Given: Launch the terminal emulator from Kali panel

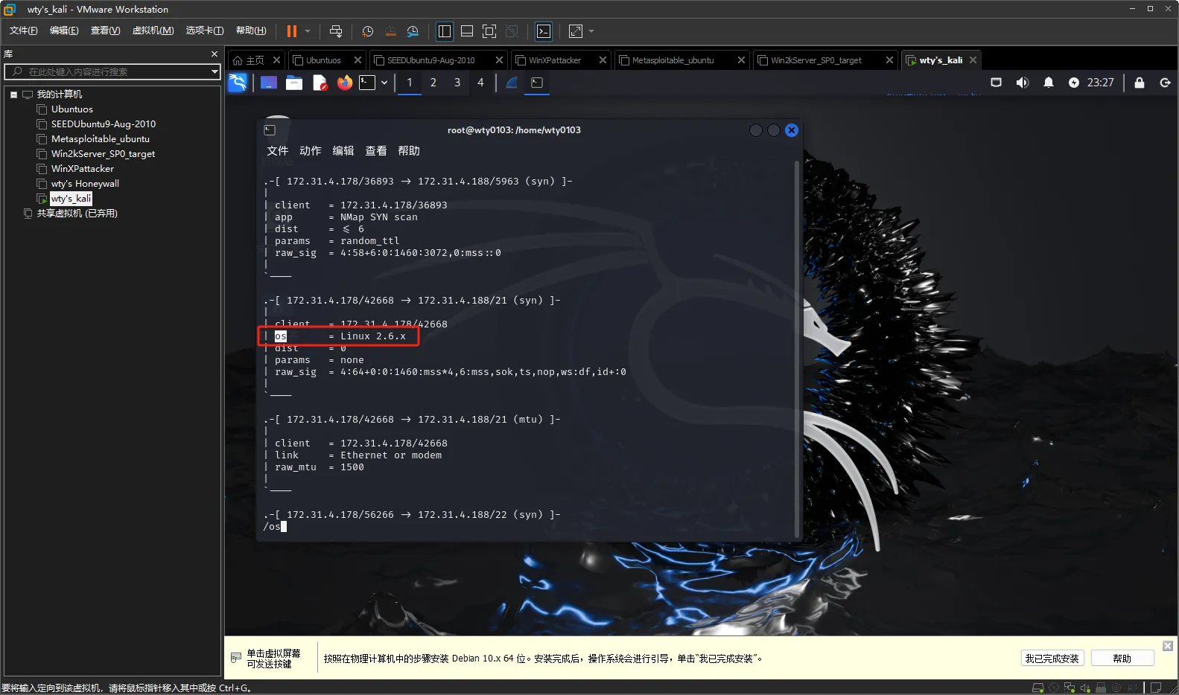Looking at the screenshot, I should coord(367,83).
